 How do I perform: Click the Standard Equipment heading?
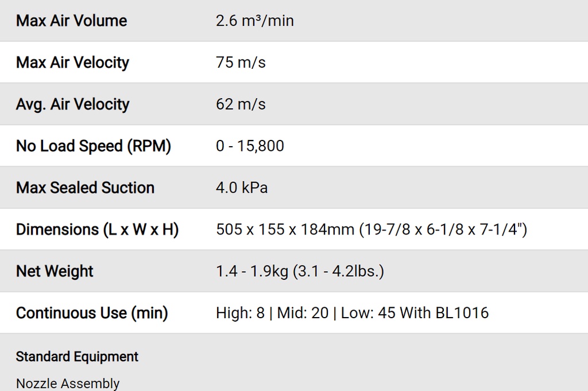77,357
